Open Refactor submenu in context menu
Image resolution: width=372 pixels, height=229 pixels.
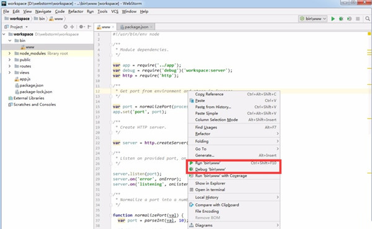tap(234, 134)
